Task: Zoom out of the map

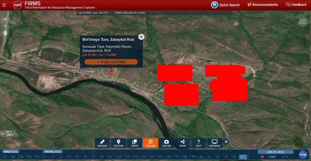Action: (x=5, y=25)
